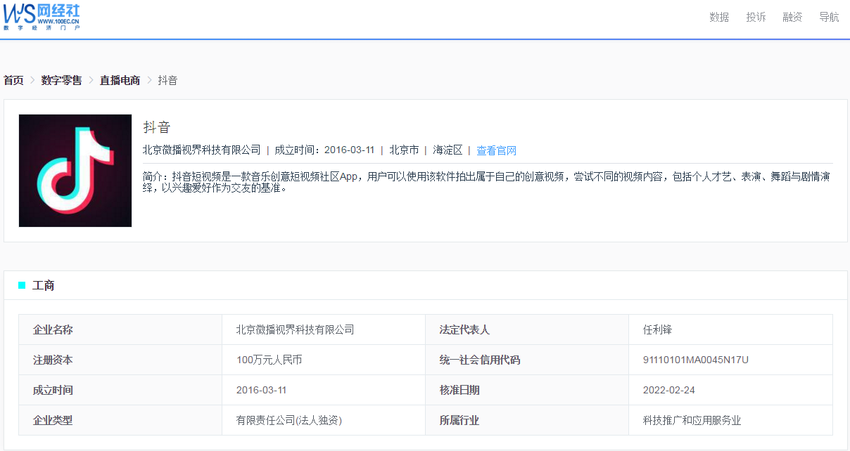
Task: Select the 抖音 breadcrumb item
Action: click(x=167, y=80)
